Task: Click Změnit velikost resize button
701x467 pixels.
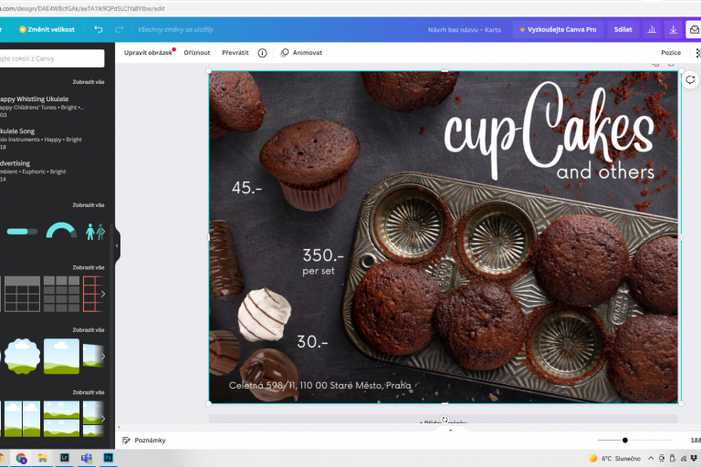Action: point(47,29)
